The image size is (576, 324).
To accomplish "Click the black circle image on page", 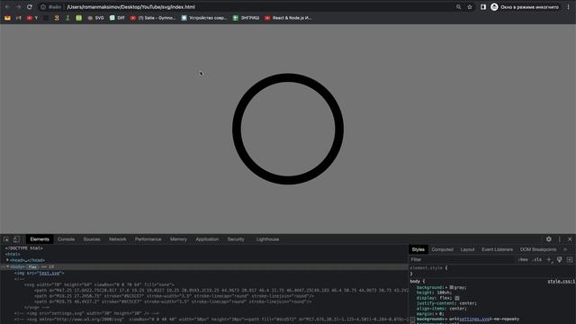I will (288, 129).
